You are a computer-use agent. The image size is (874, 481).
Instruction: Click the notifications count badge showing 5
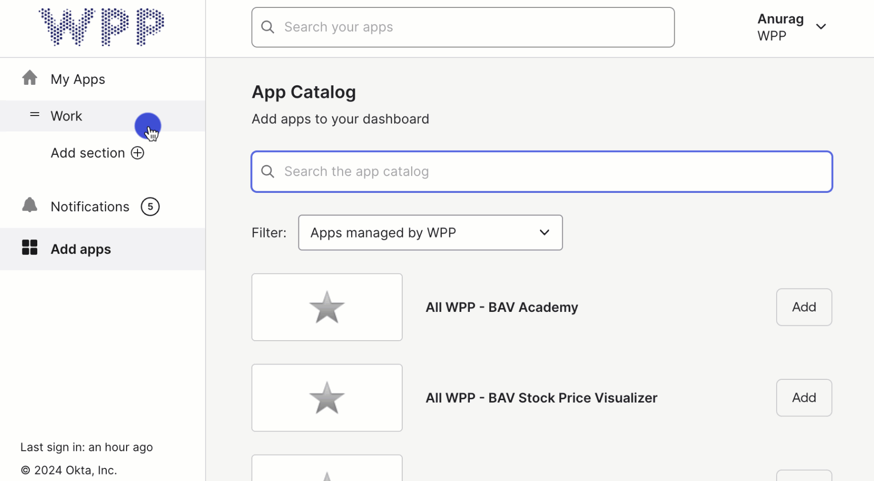click(x=150, y=207)
